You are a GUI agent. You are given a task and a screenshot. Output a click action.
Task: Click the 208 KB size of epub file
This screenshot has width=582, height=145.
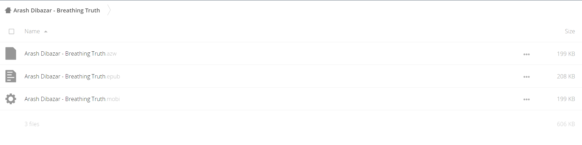coord(566,76)
